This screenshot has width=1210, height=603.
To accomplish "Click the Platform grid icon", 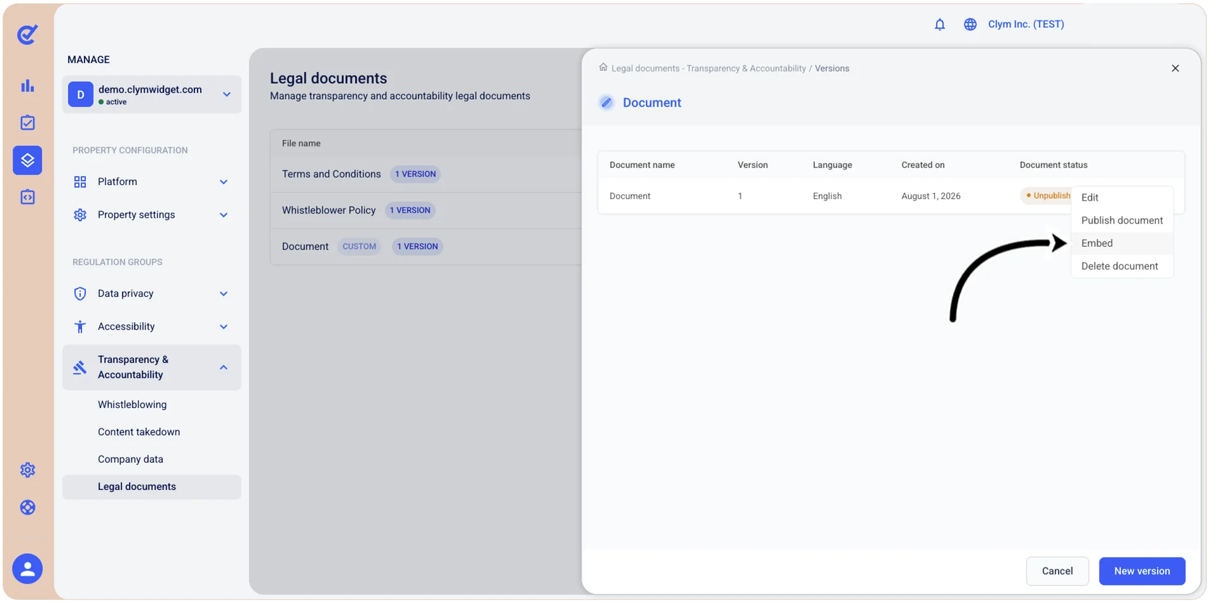I will tap(80, 182).
